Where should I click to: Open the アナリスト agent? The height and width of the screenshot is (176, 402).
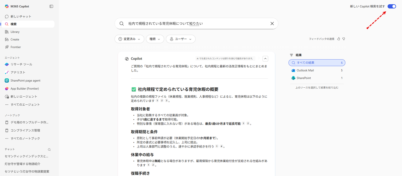click(18, 72)
